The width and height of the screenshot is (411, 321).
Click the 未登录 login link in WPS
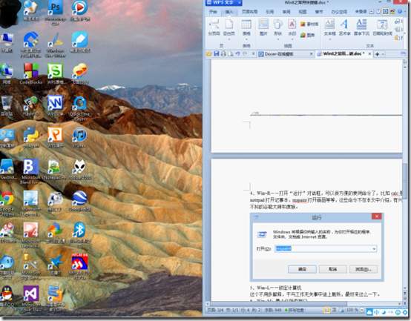point(361,12)
